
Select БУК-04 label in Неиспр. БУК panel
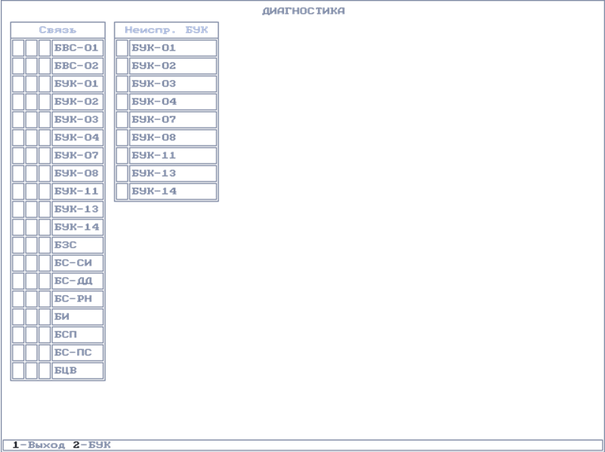(x=173, y=102)
